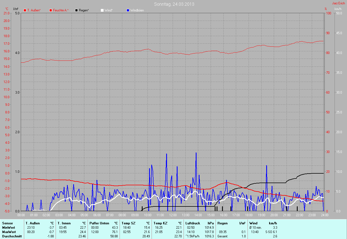Select the Windböen legend label

coord(137,10)
